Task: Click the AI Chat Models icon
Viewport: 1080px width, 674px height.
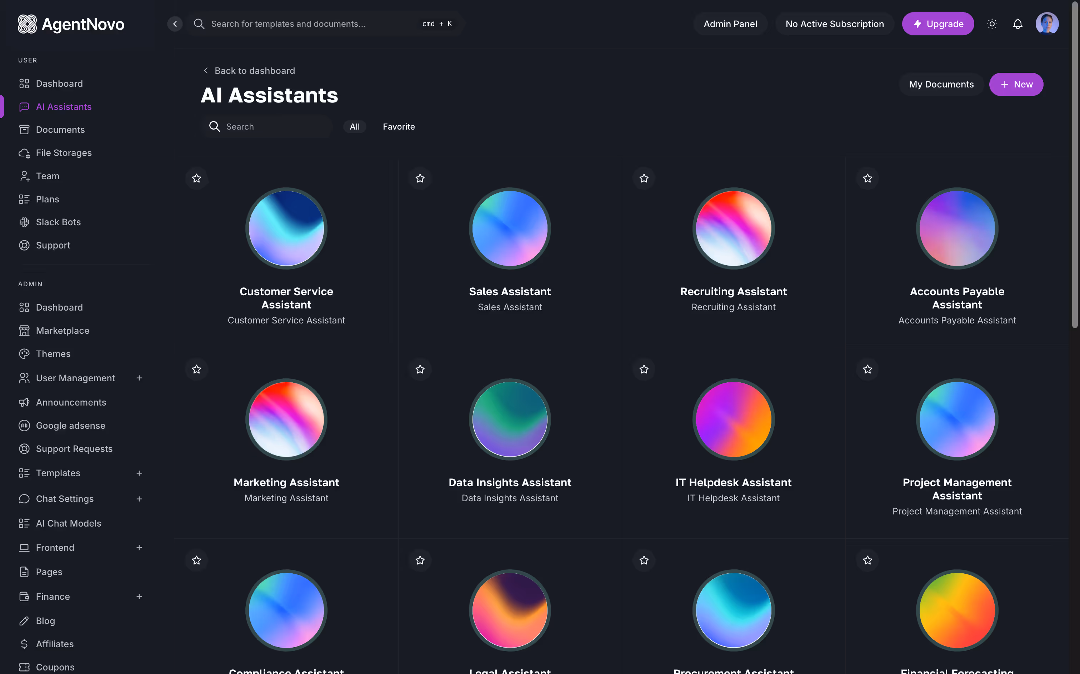Action: (24, 523)
